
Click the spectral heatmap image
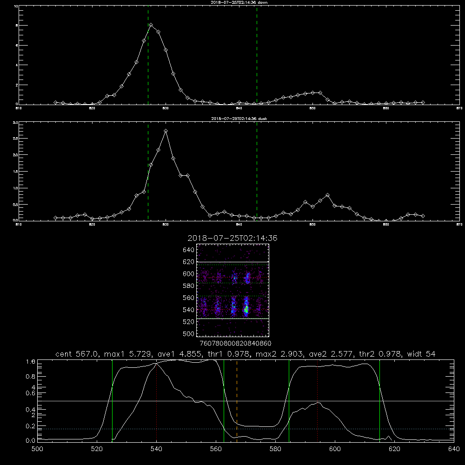click(233, 290)
